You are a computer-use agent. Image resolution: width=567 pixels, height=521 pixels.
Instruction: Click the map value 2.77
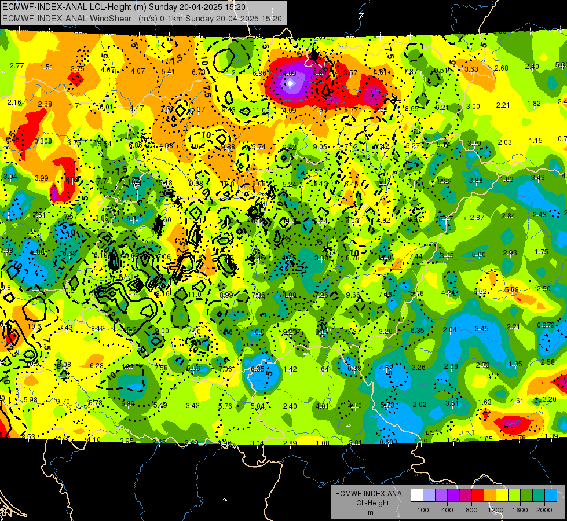17,66
